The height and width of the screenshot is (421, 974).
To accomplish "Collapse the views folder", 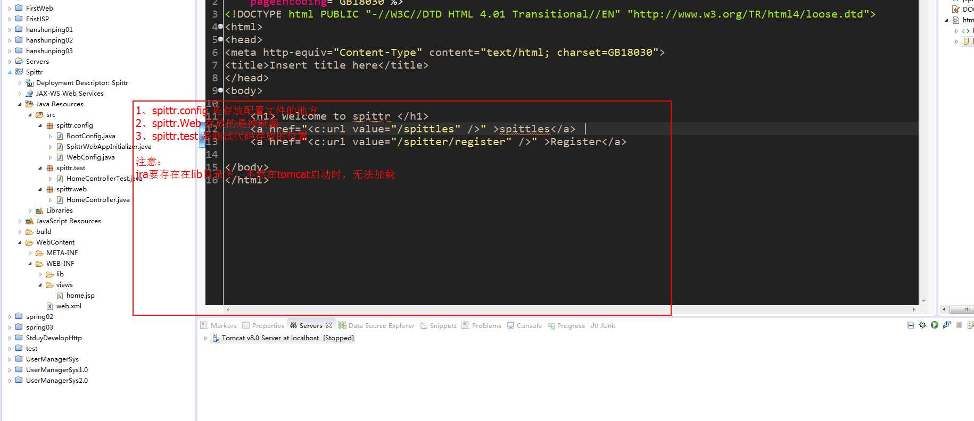I will tap(40, 285).
